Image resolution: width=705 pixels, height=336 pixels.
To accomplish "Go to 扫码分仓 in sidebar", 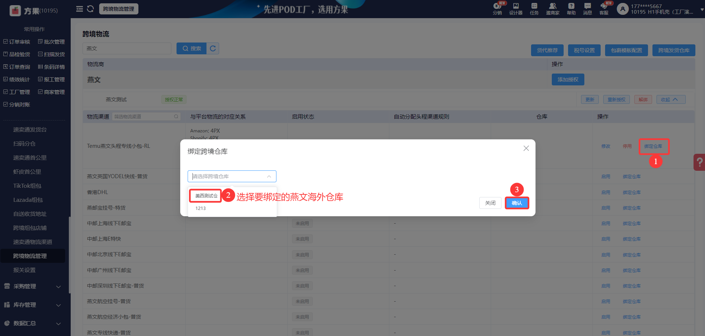I will [24, 144].
